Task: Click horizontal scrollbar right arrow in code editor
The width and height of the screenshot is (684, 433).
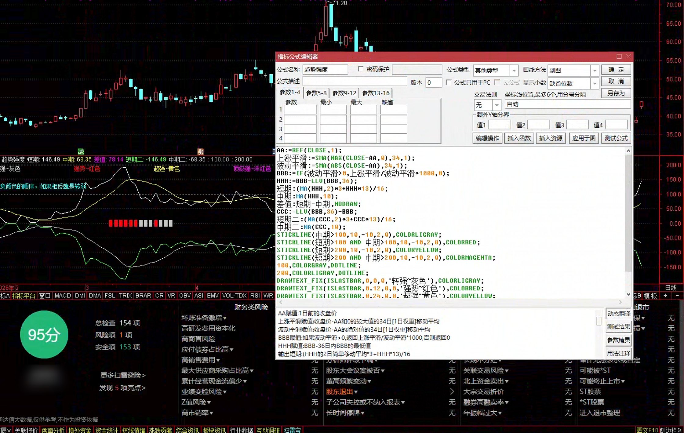Action: [x=620, y=302]
